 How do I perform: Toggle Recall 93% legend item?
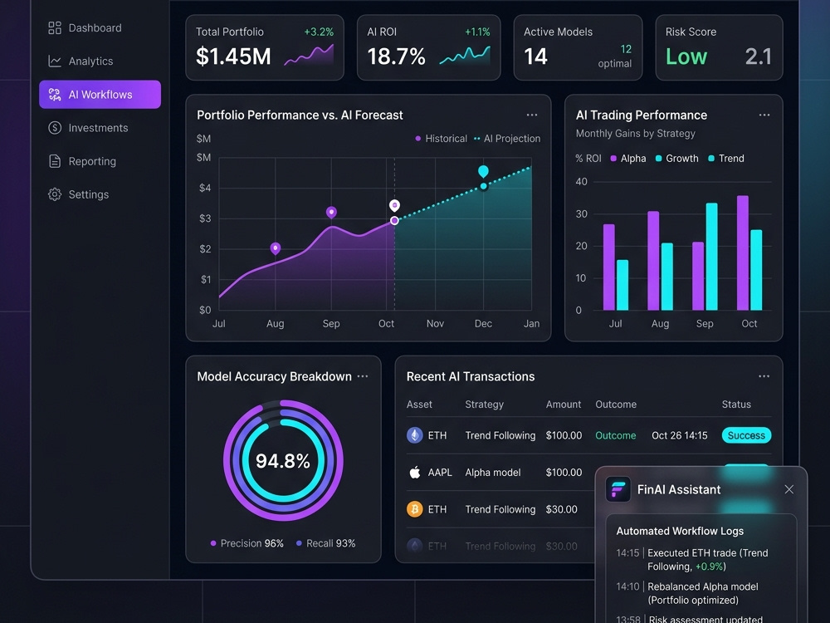pos(325,543)
